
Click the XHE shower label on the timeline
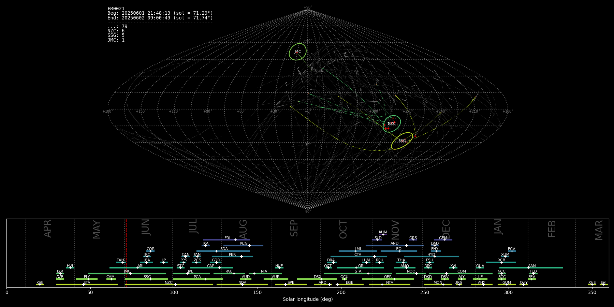point(592,282)
